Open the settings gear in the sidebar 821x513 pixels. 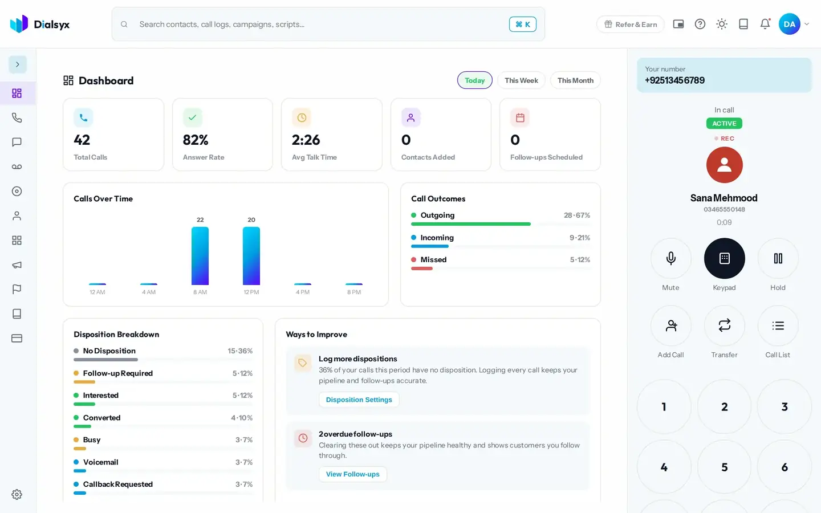tap(17, 494)
